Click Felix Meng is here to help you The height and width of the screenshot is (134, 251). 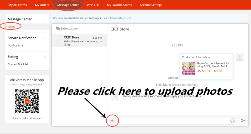click(x=177, y=85)
